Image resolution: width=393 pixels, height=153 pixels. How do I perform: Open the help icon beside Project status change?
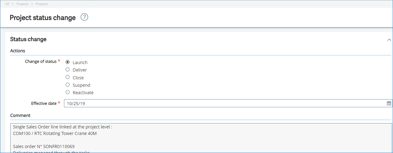(x=85, y=17)
